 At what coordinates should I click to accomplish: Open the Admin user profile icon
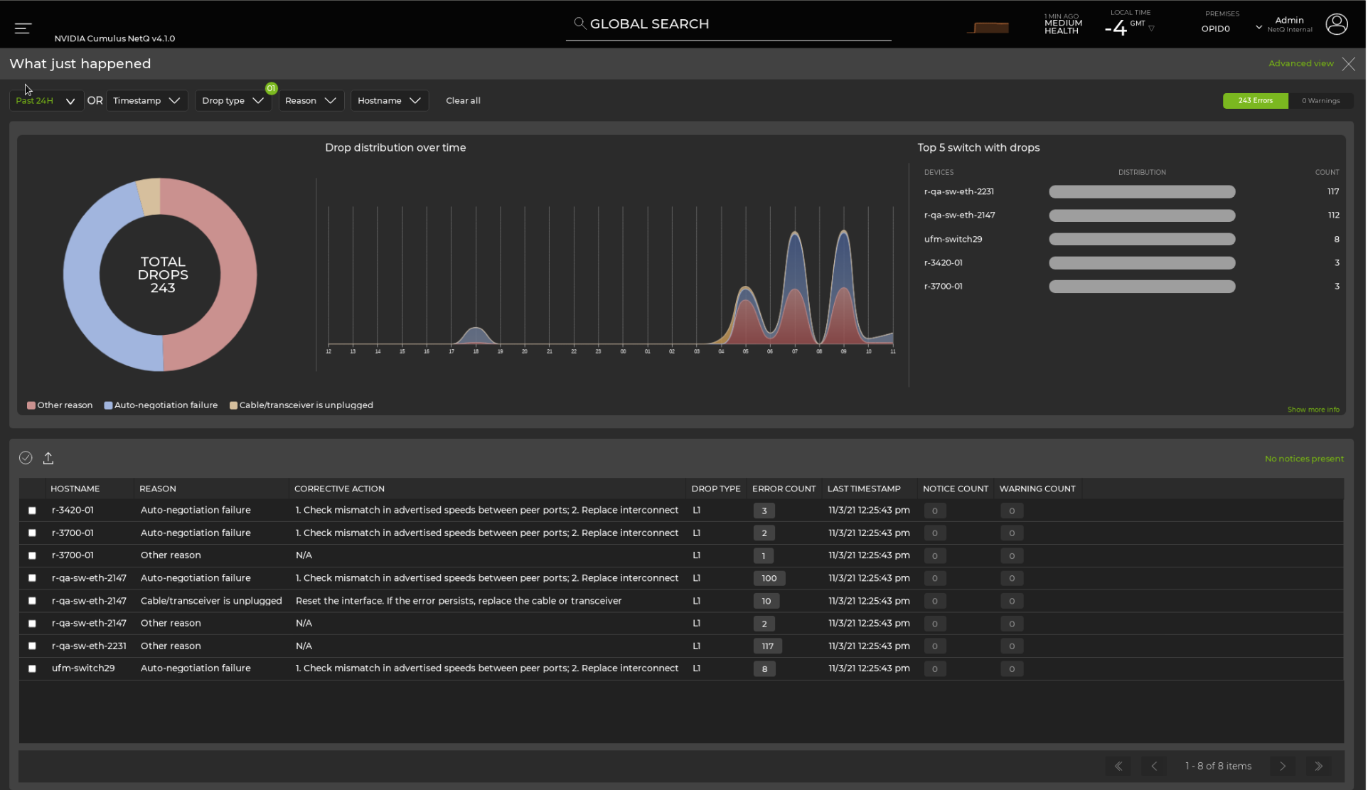pos(1337,24)
